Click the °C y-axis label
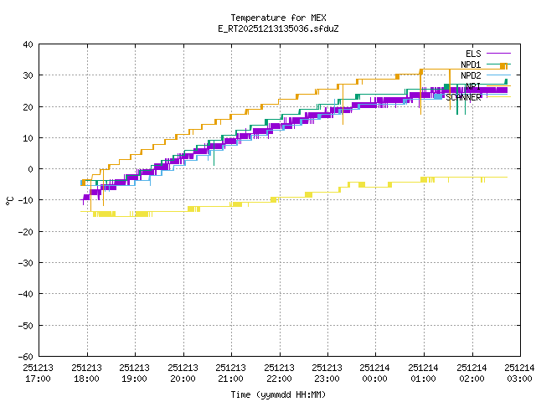This screenshot has width=536, height=402. tap(10, 200)
